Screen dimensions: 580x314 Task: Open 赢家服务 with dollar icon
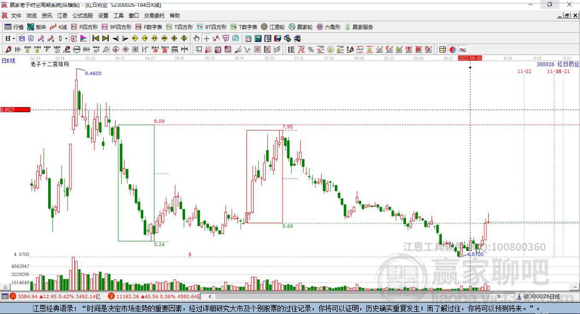[359, 27]
